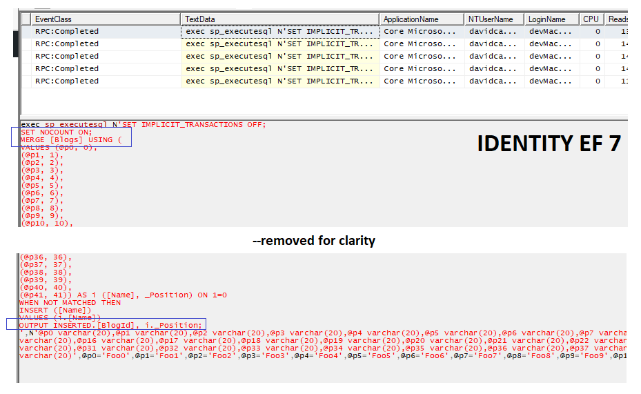
Task: Click the 'INSERT ([Name])' line
Action: point(55,311)
